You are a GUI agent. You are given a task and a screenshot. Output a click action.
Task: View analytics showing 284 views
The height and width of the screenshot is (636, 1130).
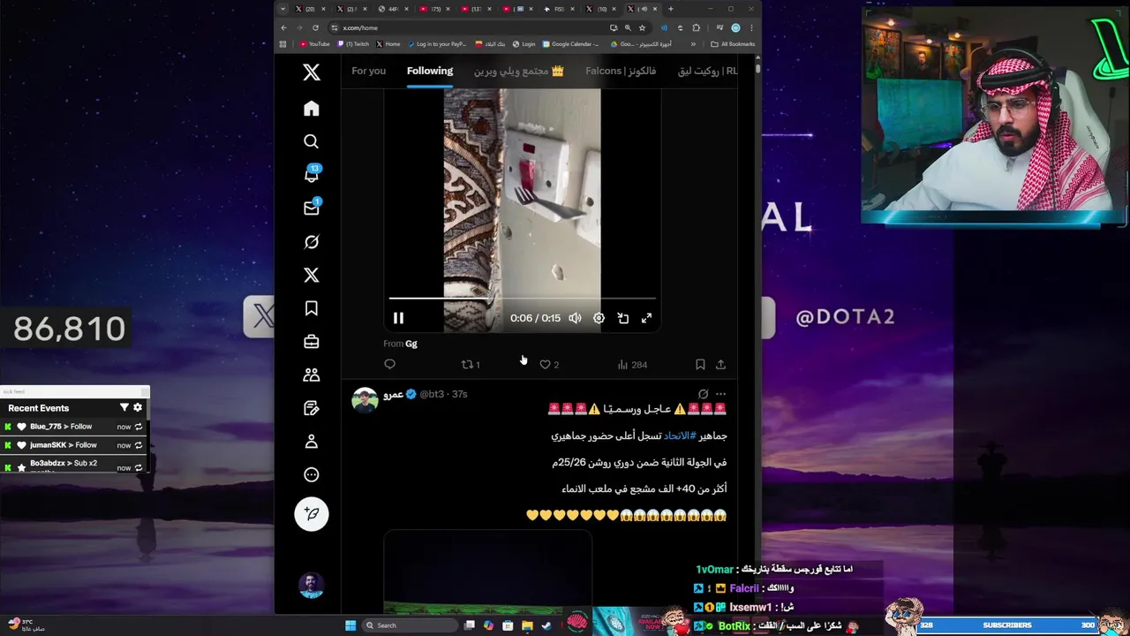[632, 364]
